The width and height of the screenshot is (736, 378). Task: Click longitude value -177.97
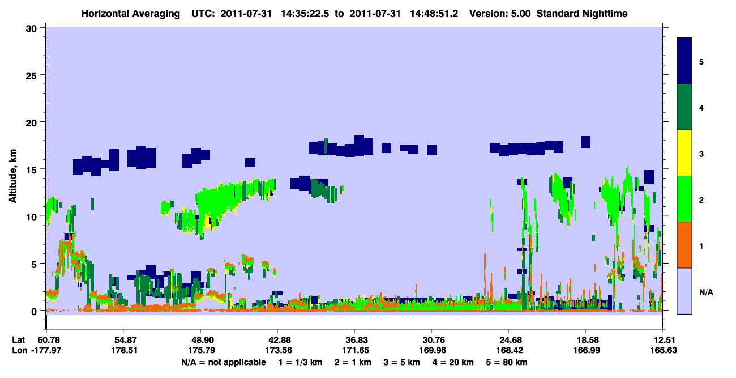(46, 350)
